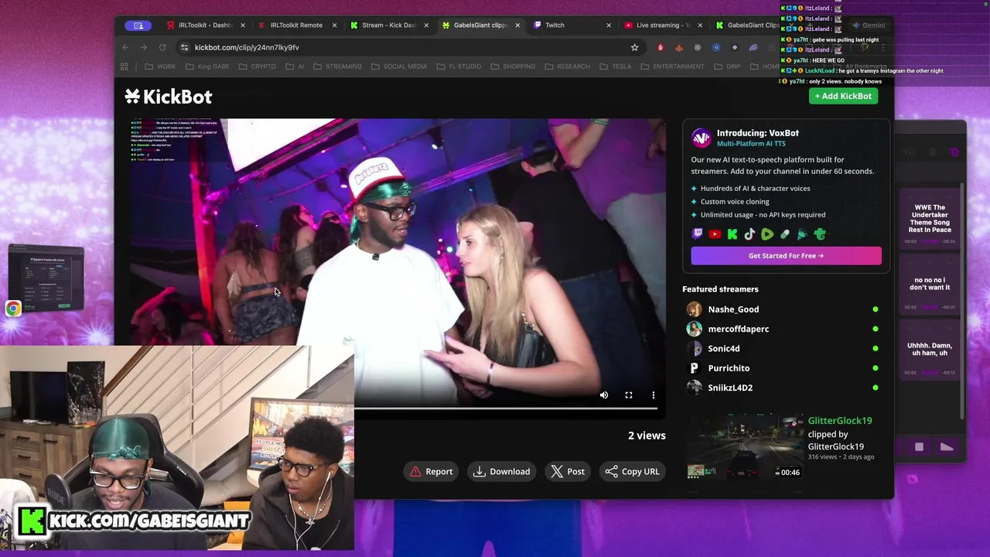The width and height of the screenshot is (990, 557).
Task: Copy the clip URL
Action: pyautogui.click(x=633, y=471)
